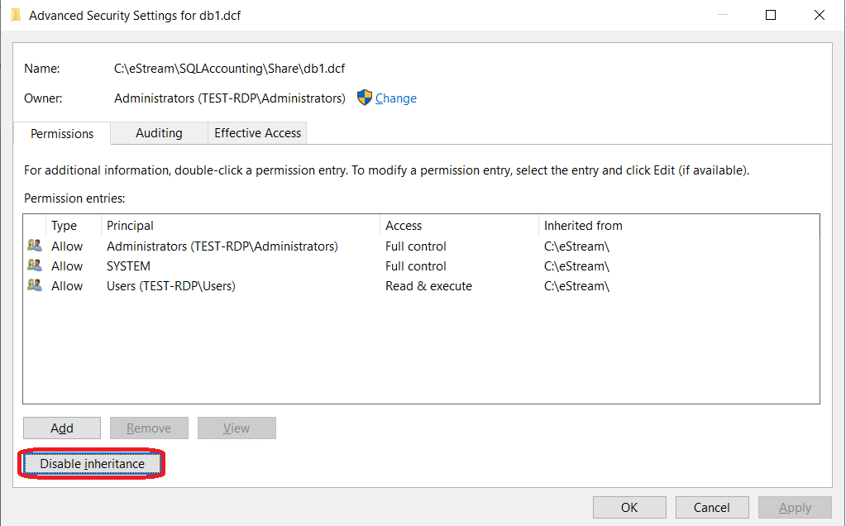The height and width of the screenshot is (526, 846).
Task: Maximize the Advanced Security Settings window
Action: coord(771,15)
